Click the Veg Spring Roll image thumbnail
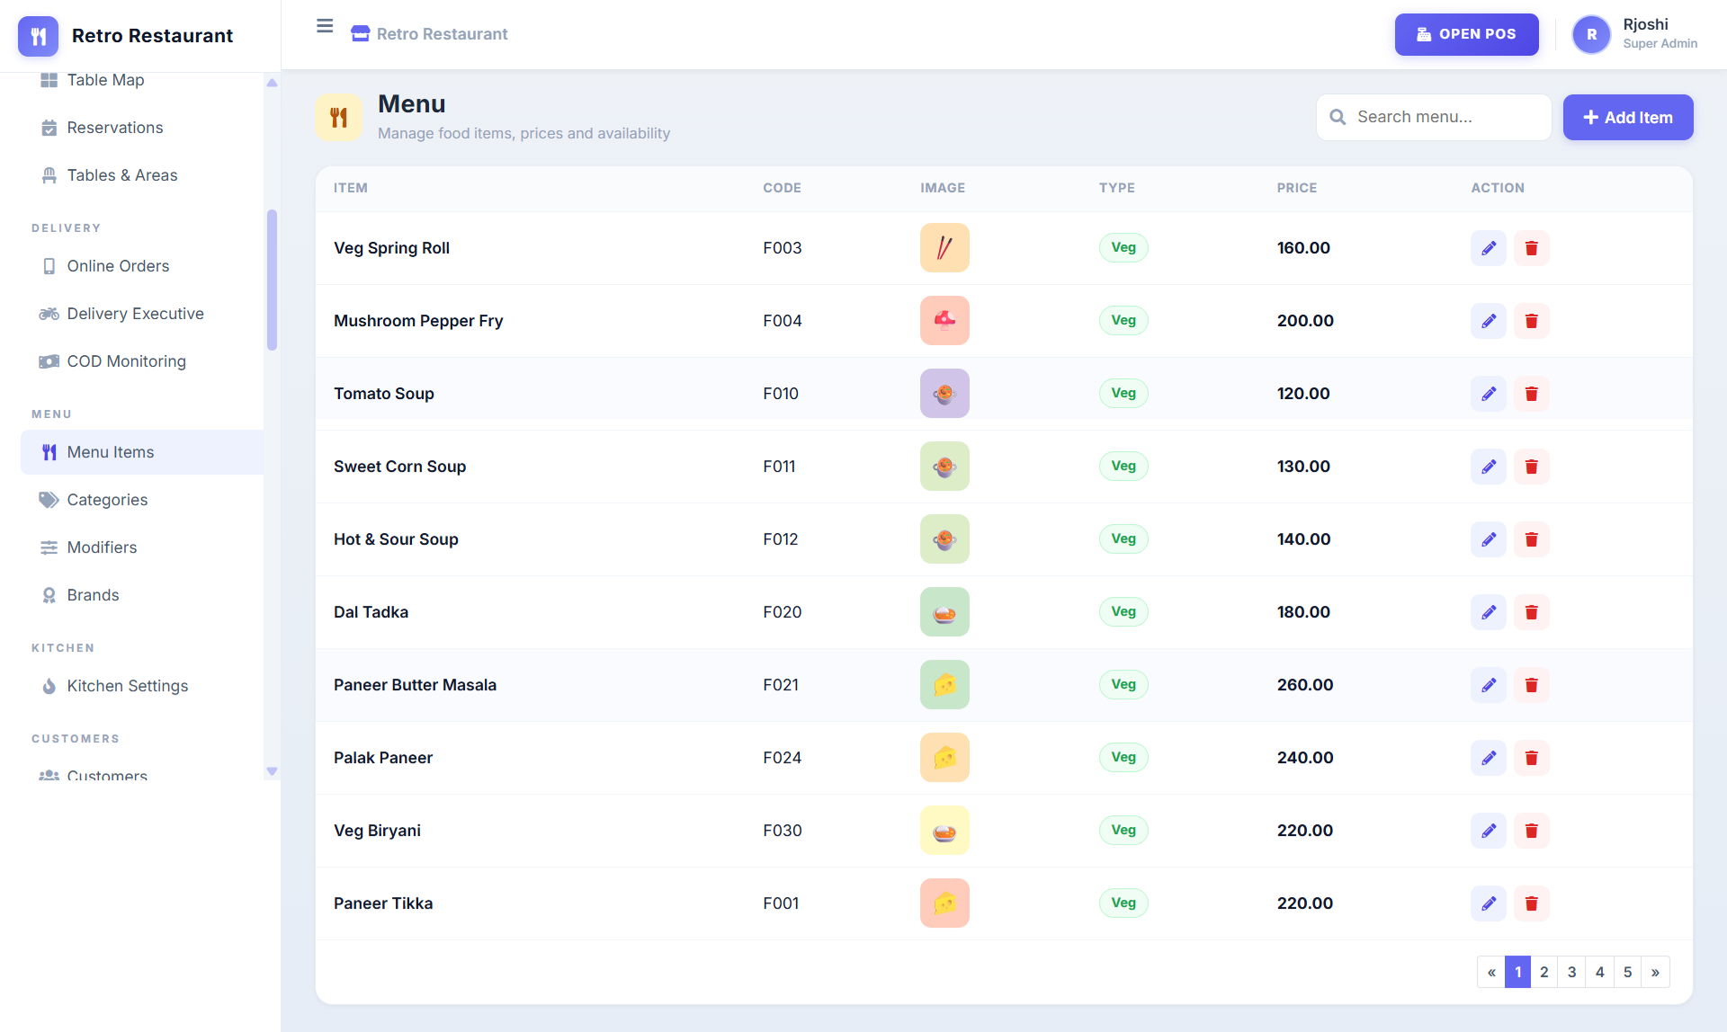 [944, 248]
